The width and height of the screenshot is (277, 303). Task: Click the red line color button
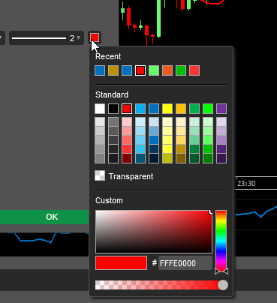(95, 37)
